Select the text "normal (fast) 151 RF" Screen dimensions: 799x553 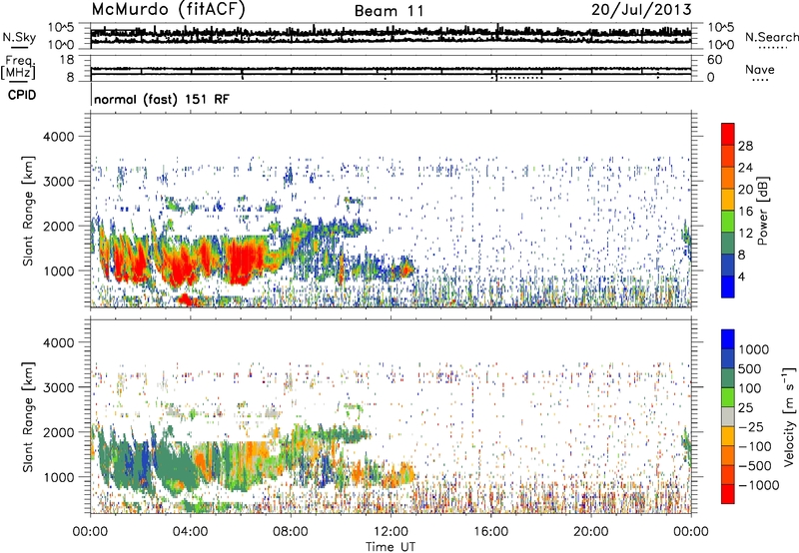click(162, 99)
